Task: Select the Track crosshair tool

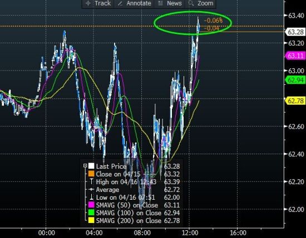Action: pos(88,3)
